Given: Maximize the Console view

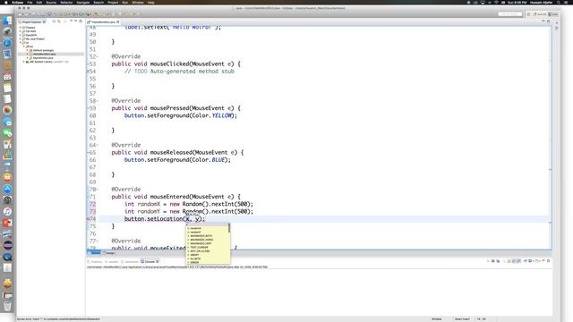Looking at the screenshot, I should click(x=548, y=261).
